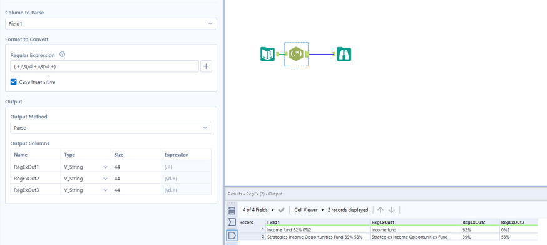Select 'Strategies Income Opportunities Fund' RegExOut1 cell
Viewport: 547px width, 245px height.
coord(416,237)
